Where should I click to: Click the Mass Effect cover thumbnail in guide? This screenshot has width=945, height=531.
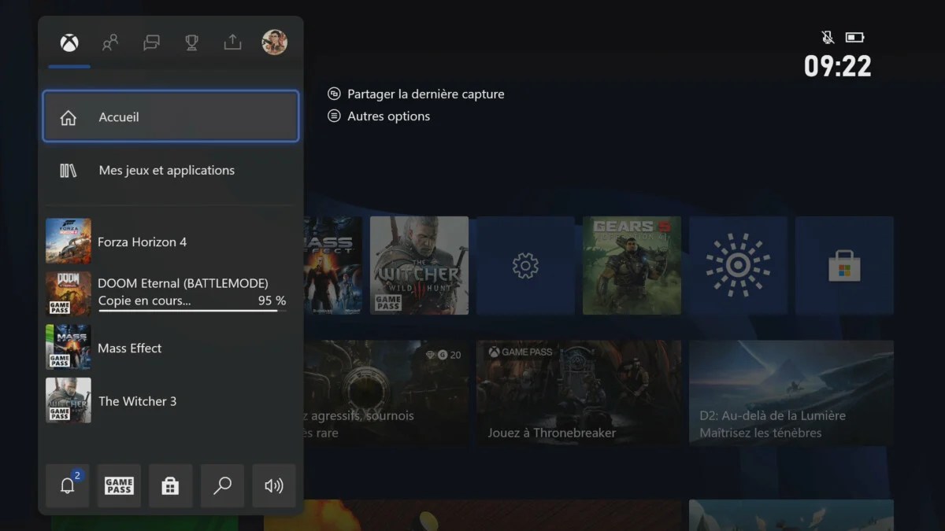click(x=69, y=347)
